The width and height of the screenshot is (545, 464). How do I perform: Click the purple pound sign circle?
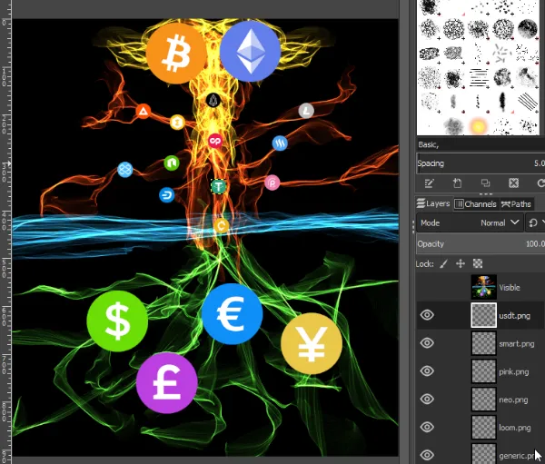(167, 383)
